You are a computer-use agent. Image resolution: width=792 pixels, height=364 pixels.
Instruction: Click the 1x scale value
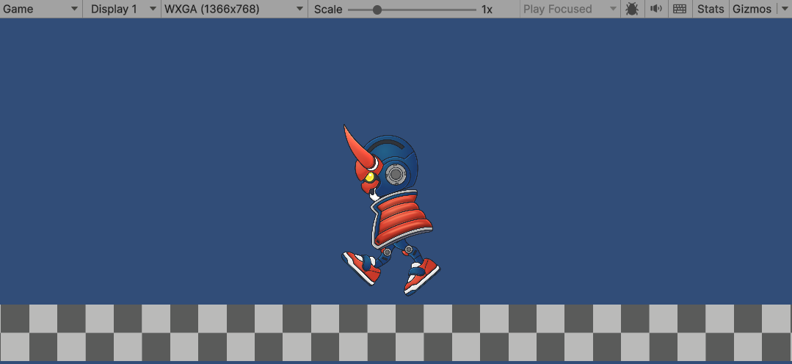tap(487, 9)
